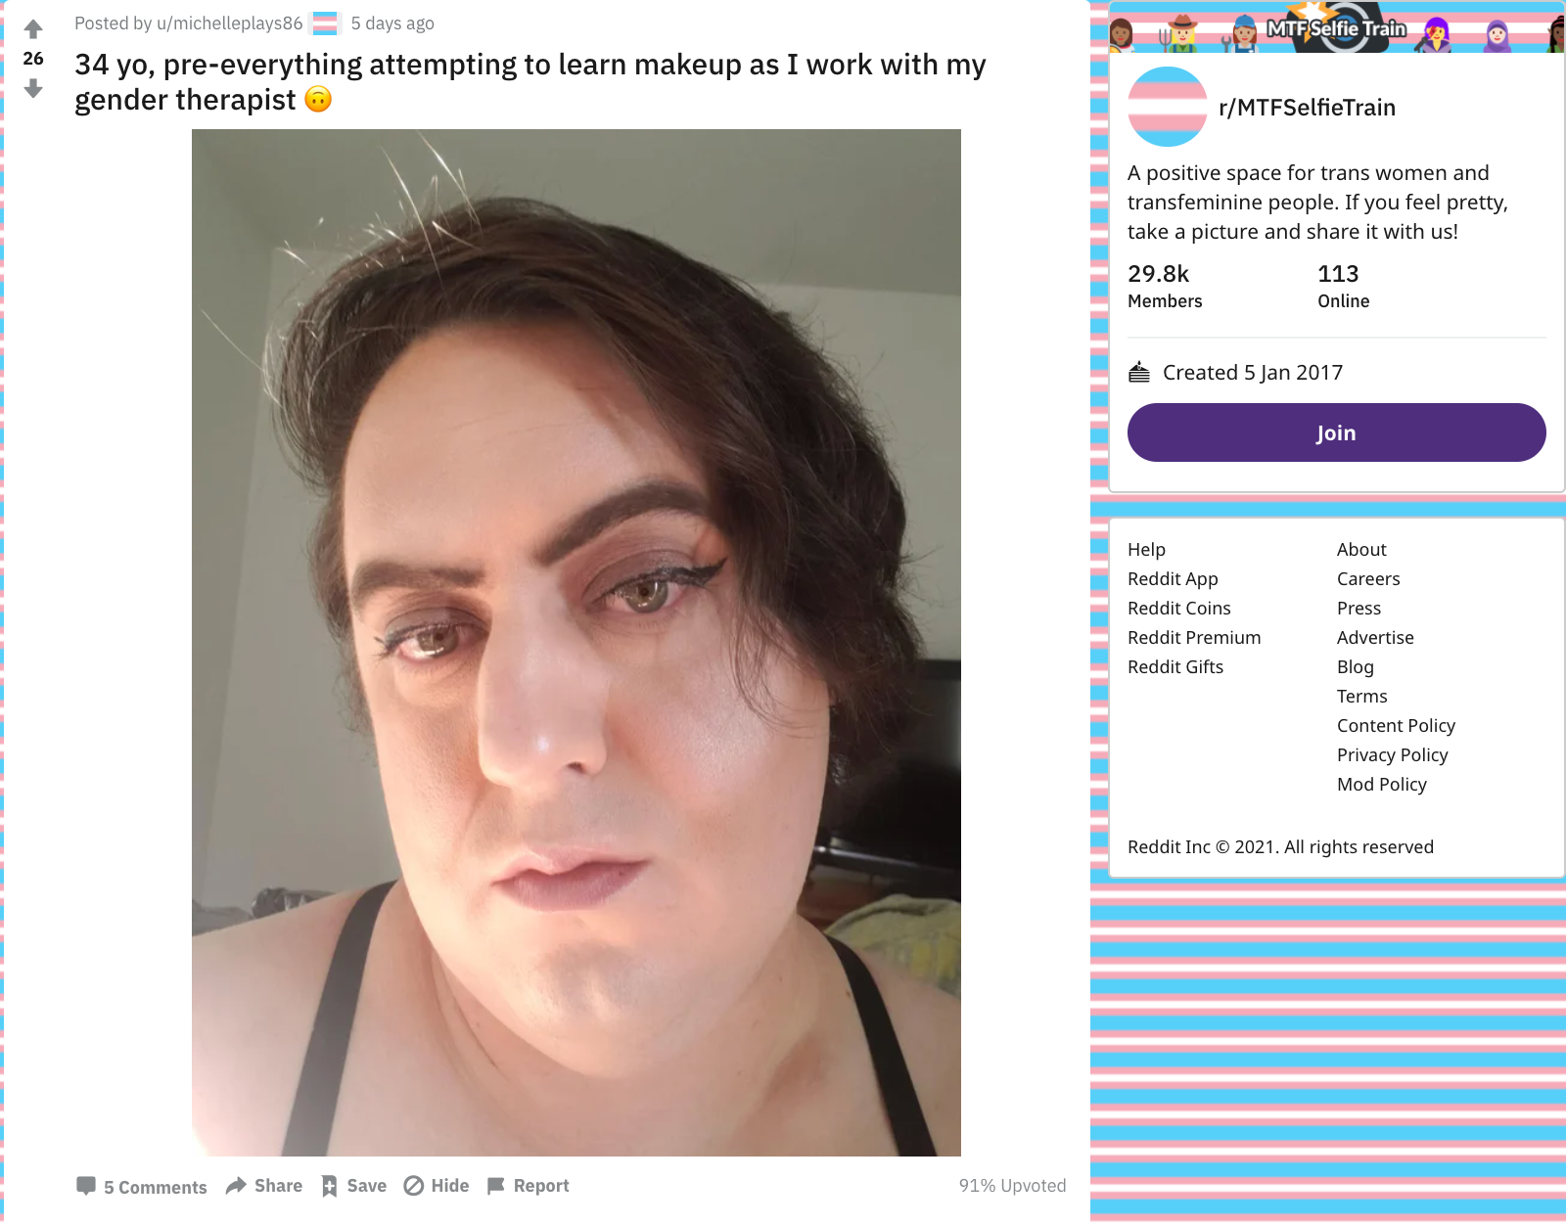Join the r/MTFSelfieTrain community

pyautogui.click(x=1336, y=432)
